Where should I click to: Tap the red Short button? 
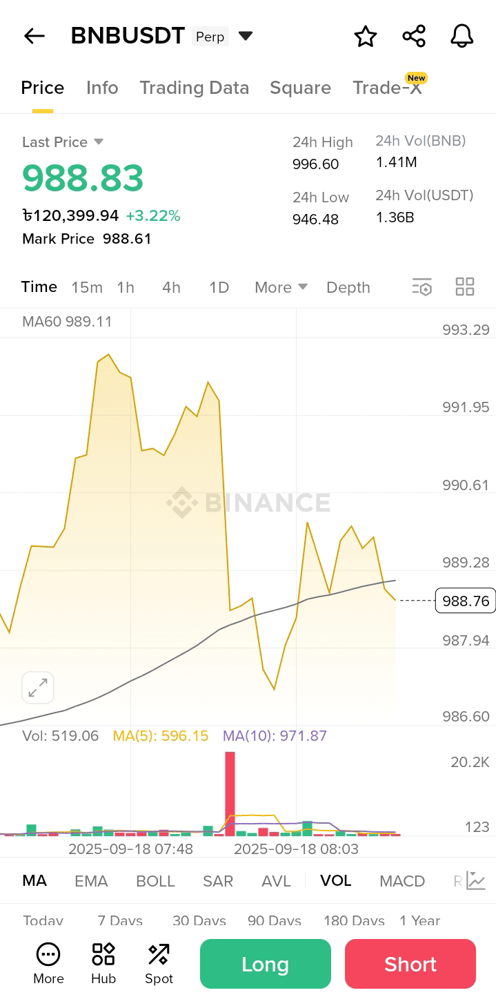pyautogui.click(x=410, y=964)
